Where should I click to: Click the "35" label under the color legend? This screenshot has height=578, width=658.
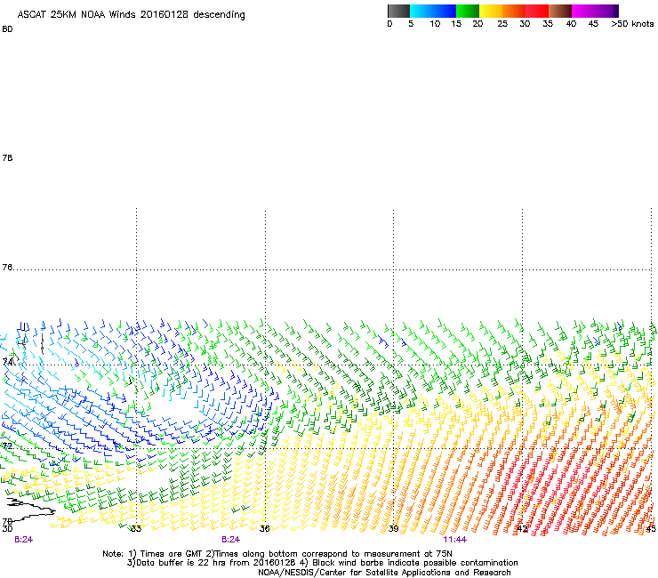(x=548, y=24)
